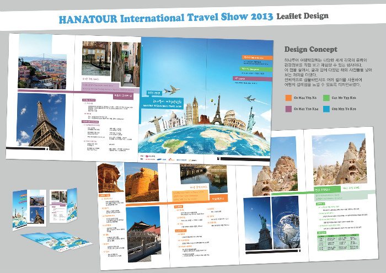Select the purple label strip on cover
Screen dimensions: 386x273
click(253, 79)
